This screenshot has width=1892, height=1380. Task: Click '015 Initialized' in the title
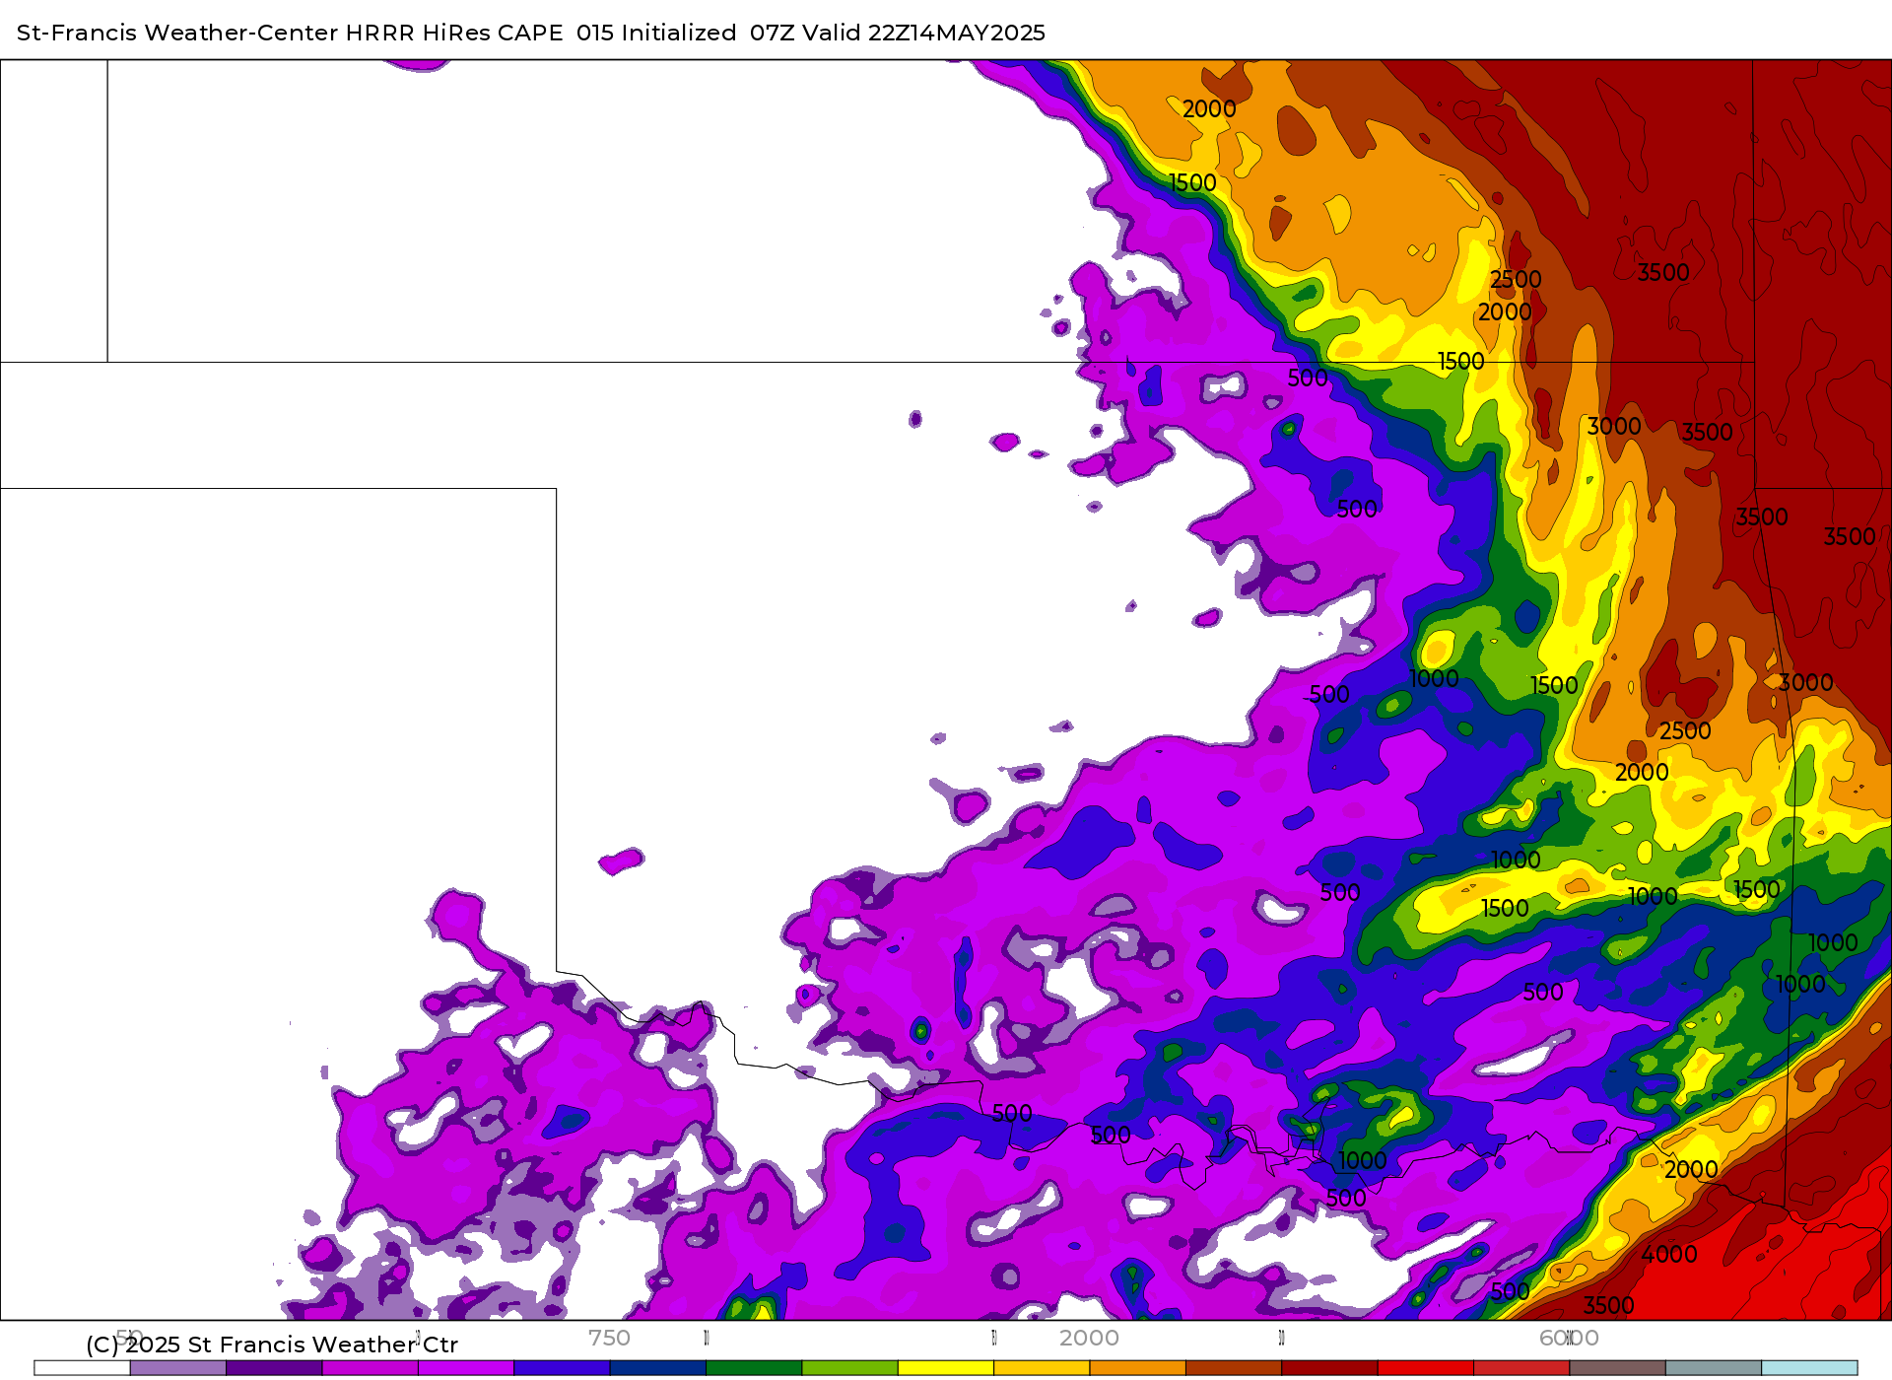coord(656,33)
